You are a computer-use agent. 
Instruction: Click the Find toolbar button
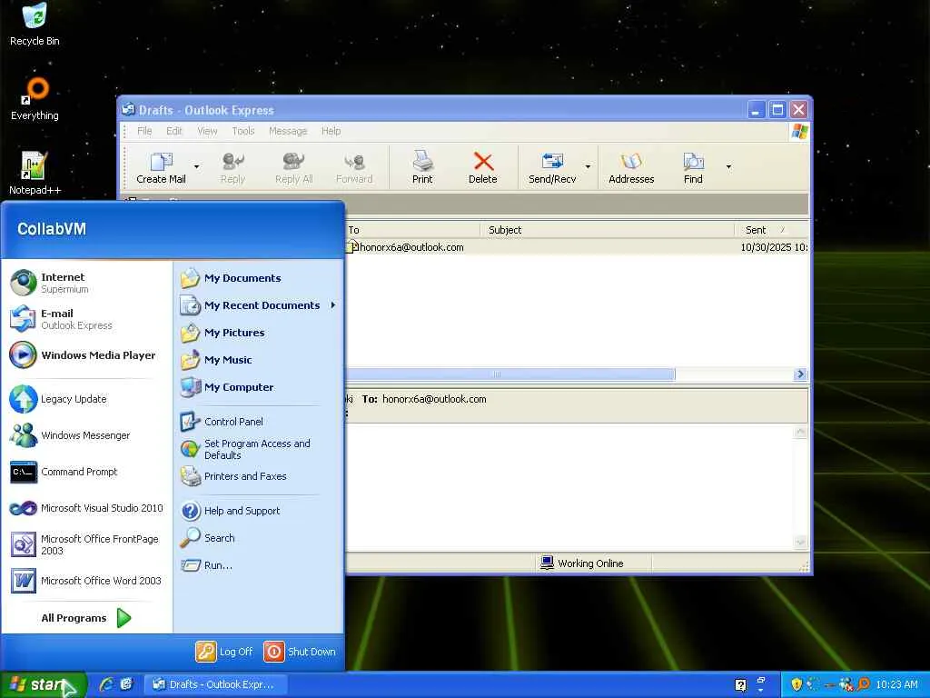pos(693,168)
